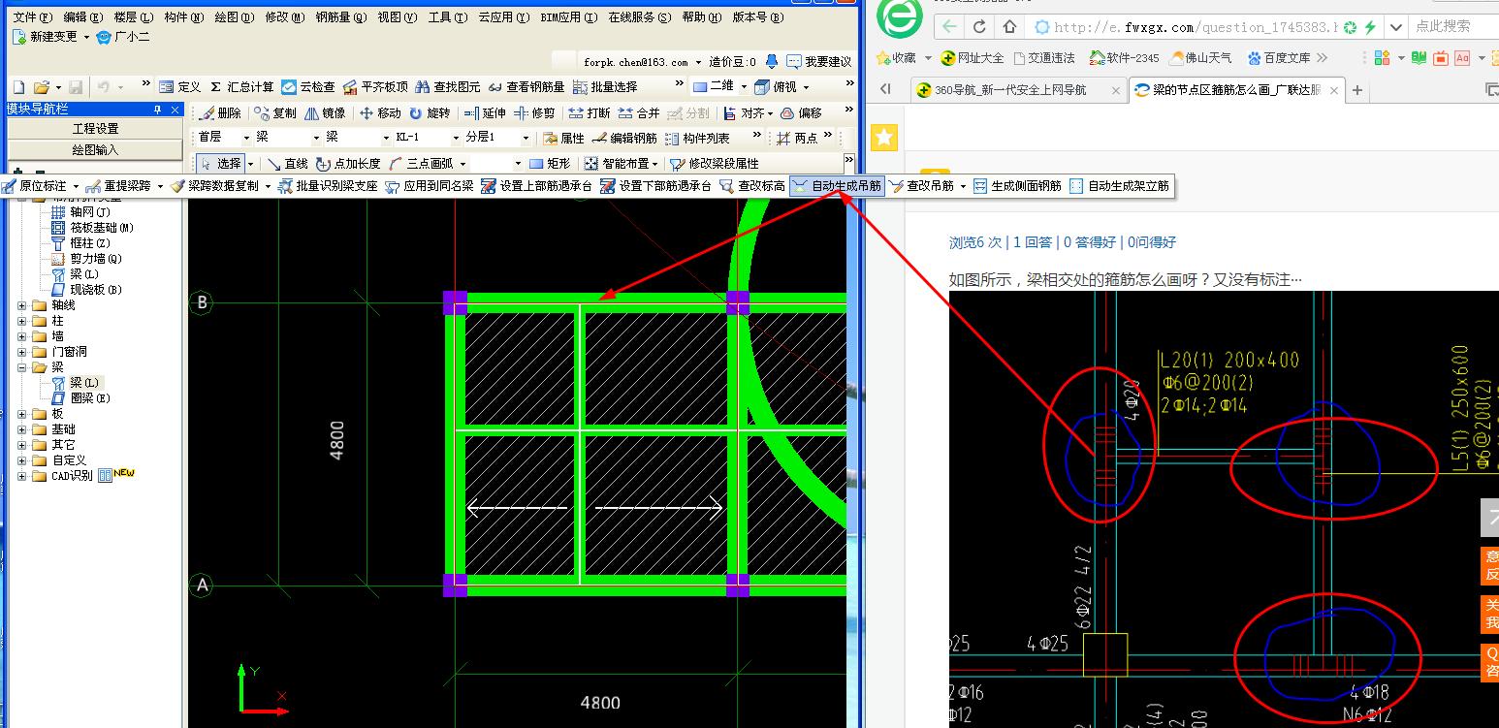The width and height of the screenshot is (1499, 728).
Task: Select the 删除 delete tool
Action: (x=220, y=112)
